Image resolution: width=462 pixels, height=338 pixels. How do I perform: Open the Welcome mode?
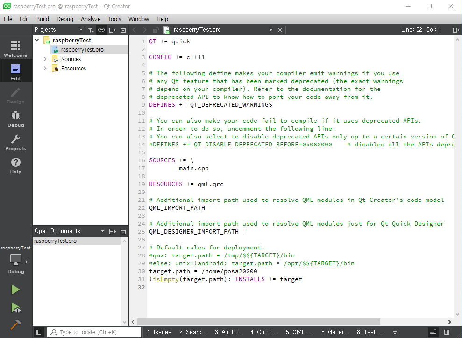pyautogui.click(x=15, y=48)
